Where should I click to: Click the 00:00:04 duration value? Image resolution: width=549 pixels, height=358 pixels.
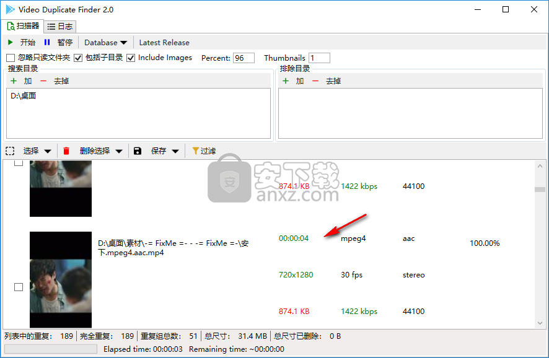click(x=294, y=238)
